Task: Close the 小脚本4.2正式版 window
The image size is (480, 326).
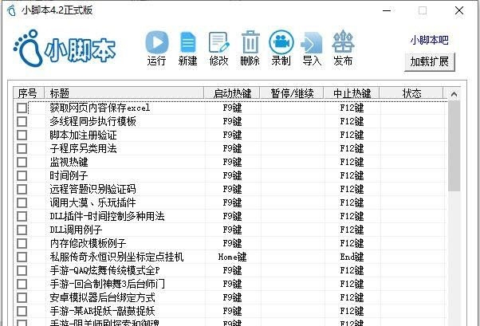Action: click(459, 10)
